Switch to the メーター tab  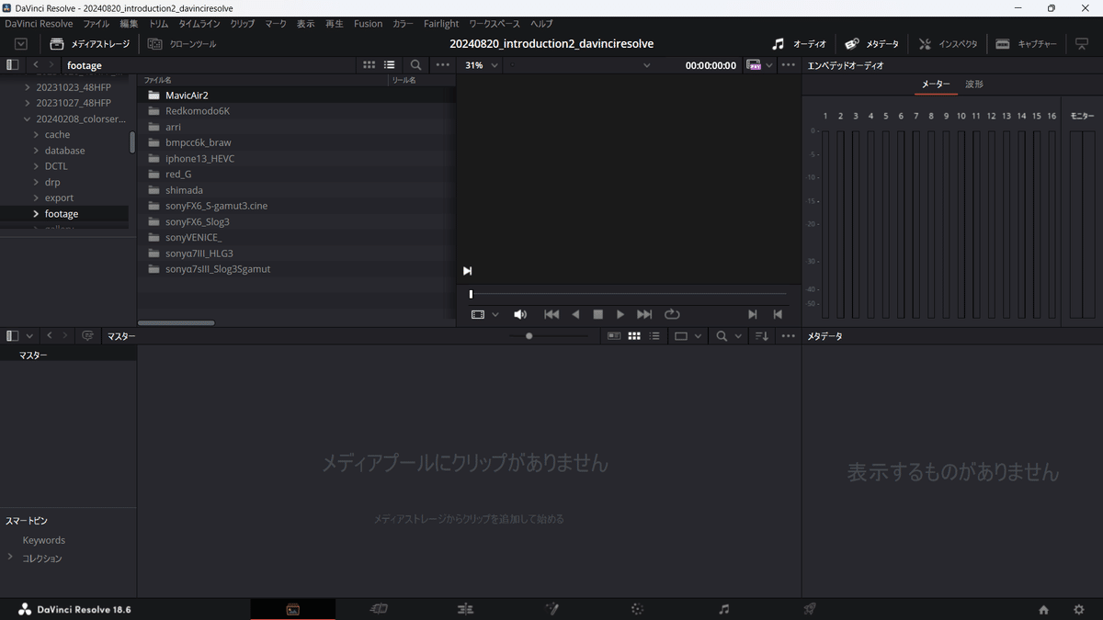(936, 85)
